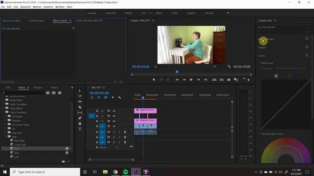Click the Effects panel search field
Viewport: 314px width, 176px height.
pyautogui.click(x=23, y=93)
